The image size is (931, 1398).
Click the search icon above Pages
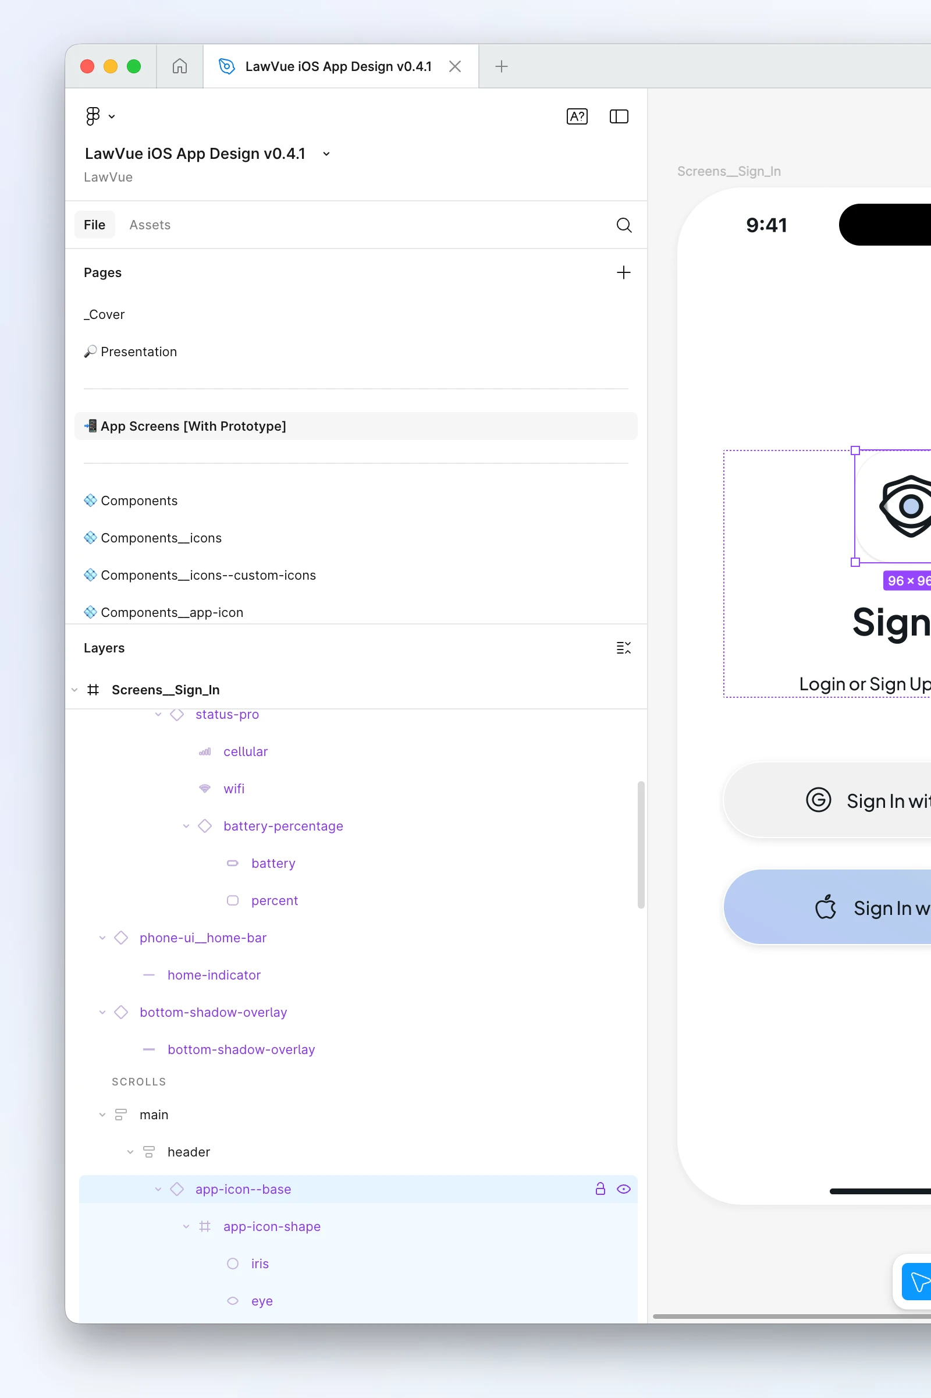[x=623, y=225]
